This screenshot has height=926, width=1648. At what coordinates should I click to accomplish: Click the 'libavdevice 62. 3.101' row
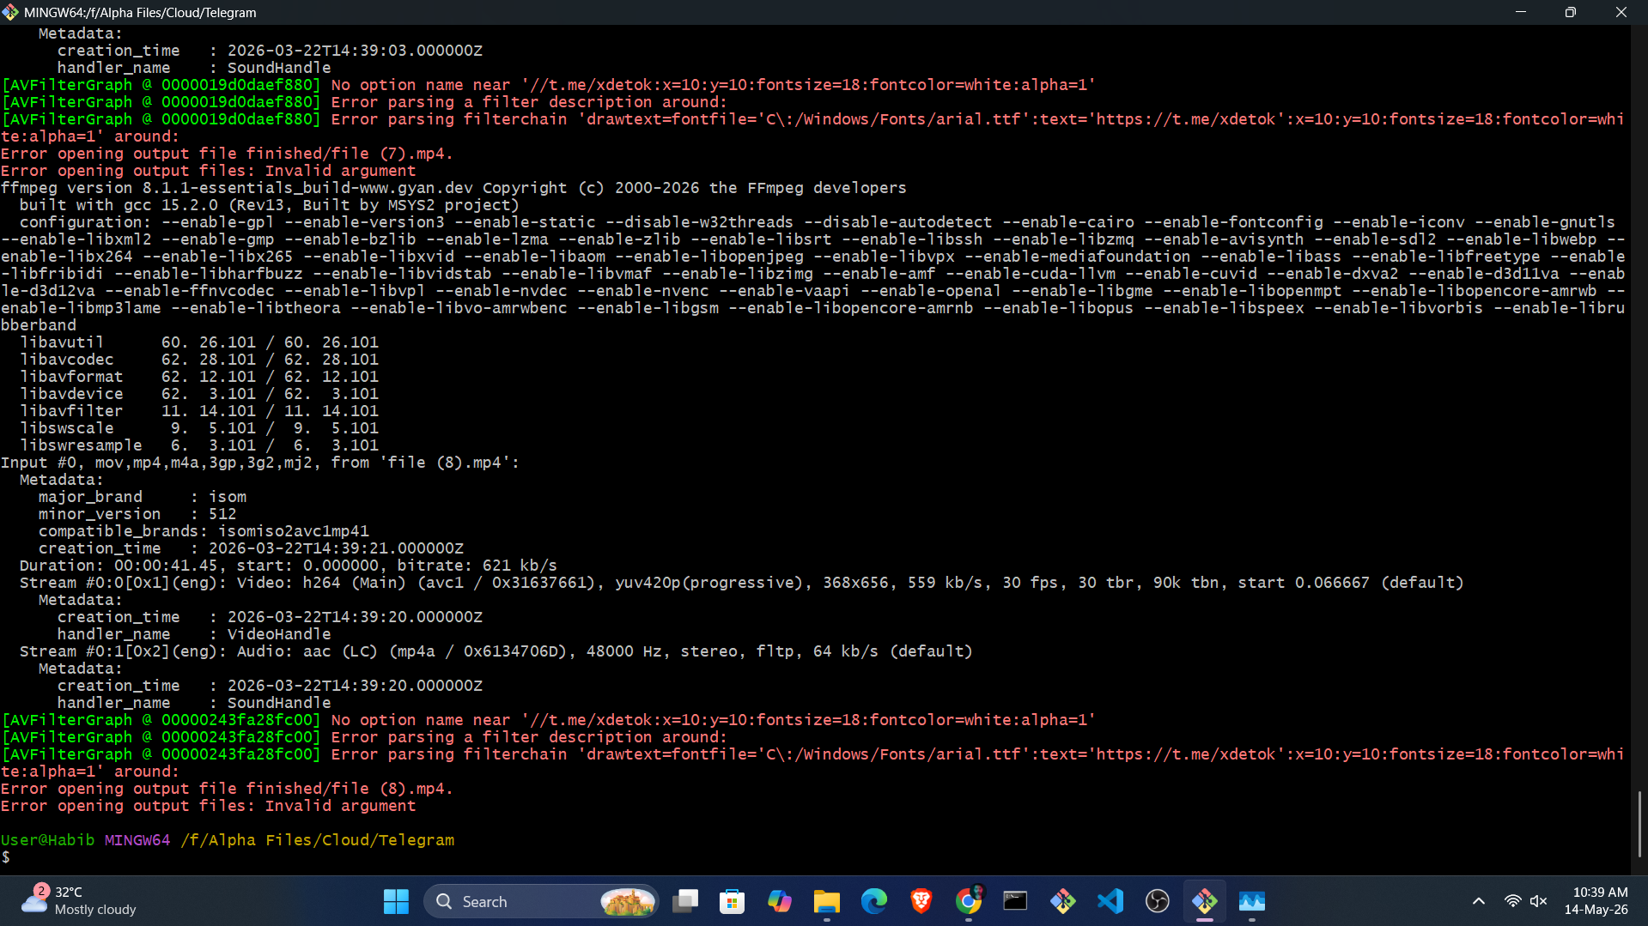[199, 394]
